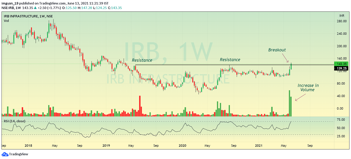The height and width of the screenshot is (159, 351).
Task: Click the TradingView logo icon
Action: 5,154
